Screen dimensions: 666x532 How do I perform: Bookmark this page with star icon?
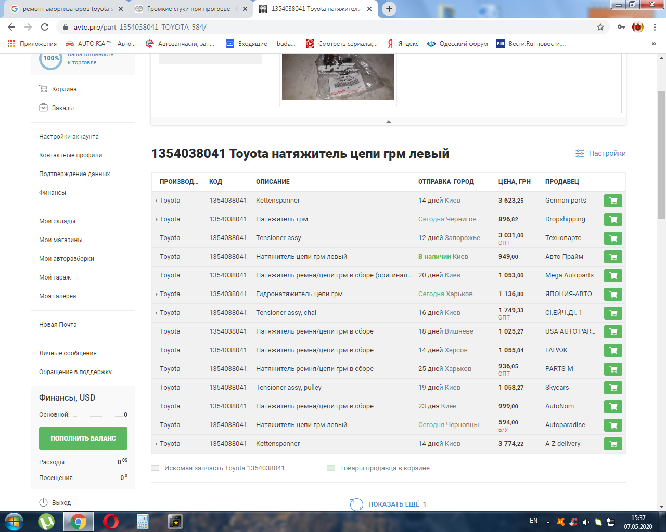[600, 27]
